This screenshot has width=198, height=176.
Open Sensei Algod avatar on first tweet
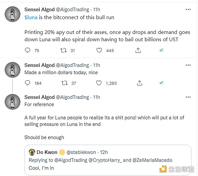pos(13,14)
